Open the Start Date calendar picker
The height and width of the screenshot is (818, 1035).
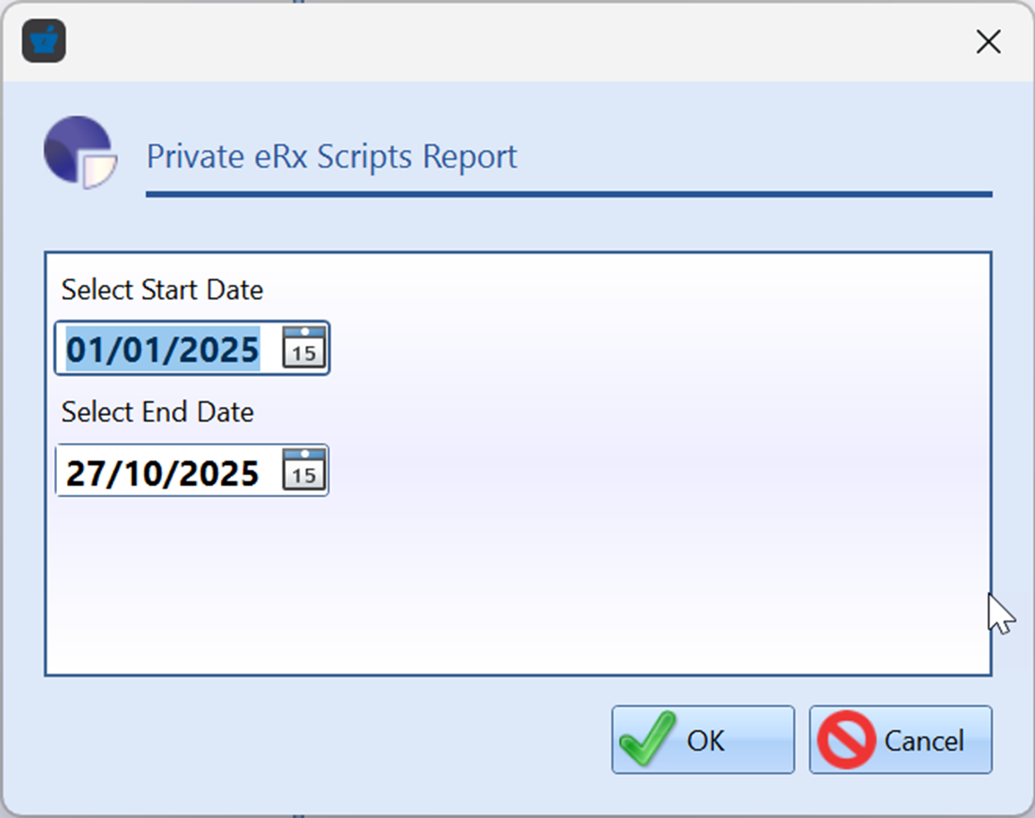(x=304, y=348)
